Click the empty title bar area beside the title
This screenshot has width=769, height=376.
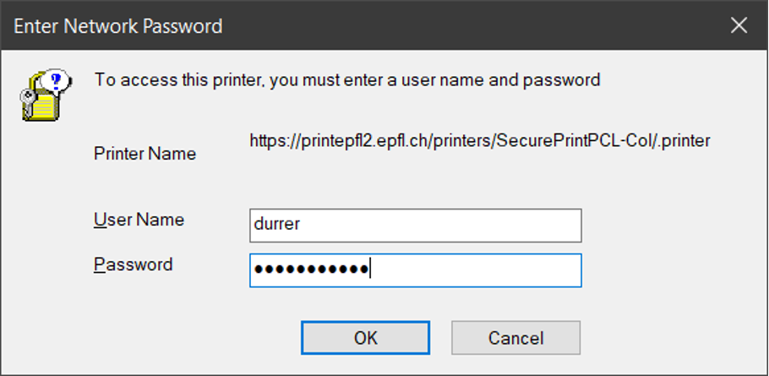pyautogui.click(x=465, y=25)
